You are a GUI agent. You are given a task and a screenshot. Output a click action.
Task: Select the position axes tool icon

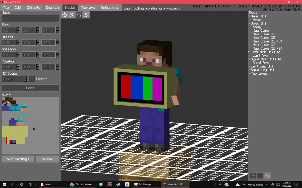click(86, 15)
